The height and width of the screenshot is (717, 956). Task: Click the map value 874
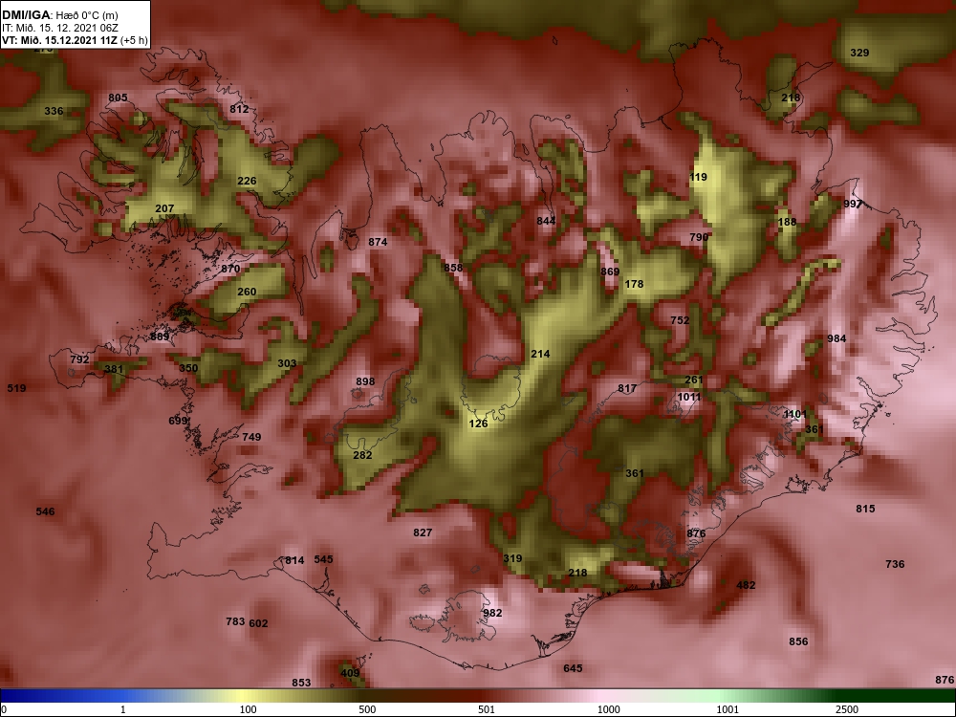coord(378,242)
